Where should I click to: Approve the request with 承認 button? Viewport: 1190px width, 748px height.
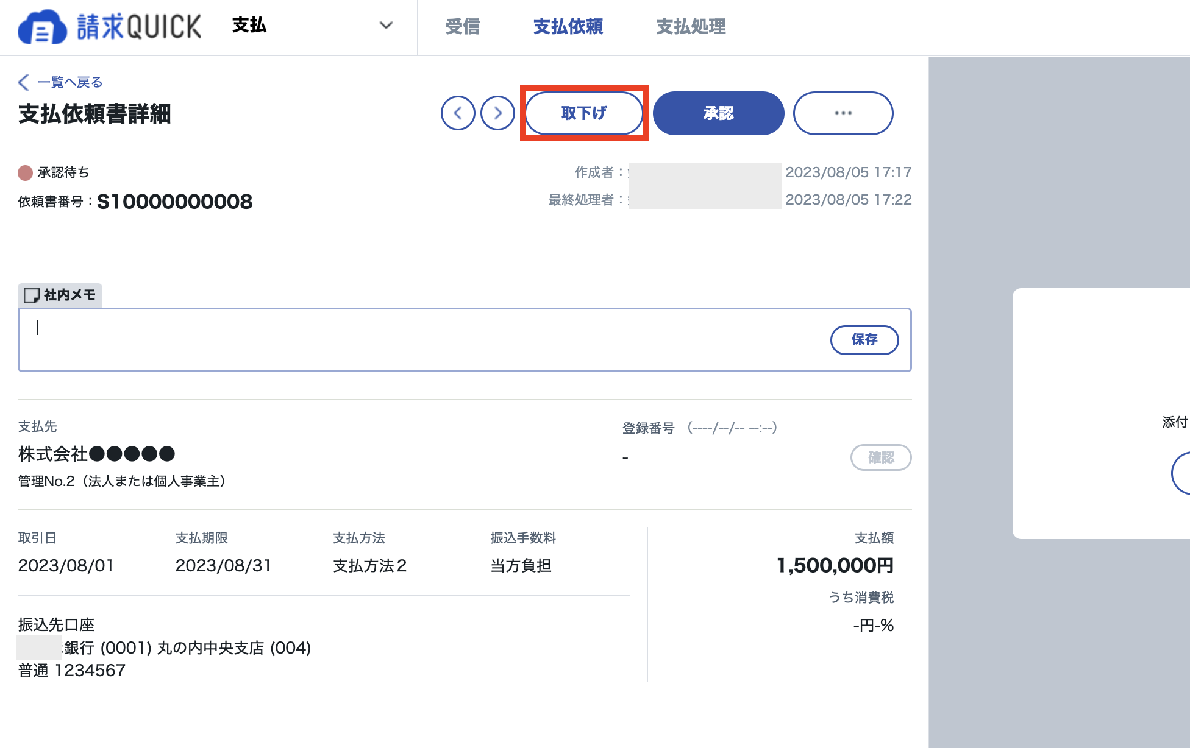tap(718, 113)
